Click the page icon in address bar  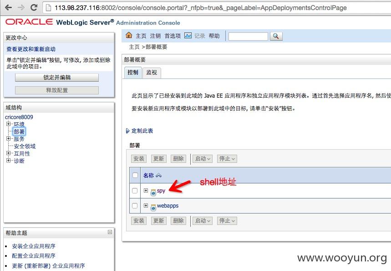(48, 8)
